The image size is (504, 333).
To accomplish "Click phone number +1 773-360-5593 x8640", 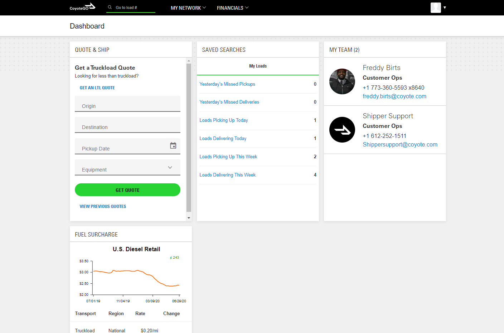I will (393, 88).
